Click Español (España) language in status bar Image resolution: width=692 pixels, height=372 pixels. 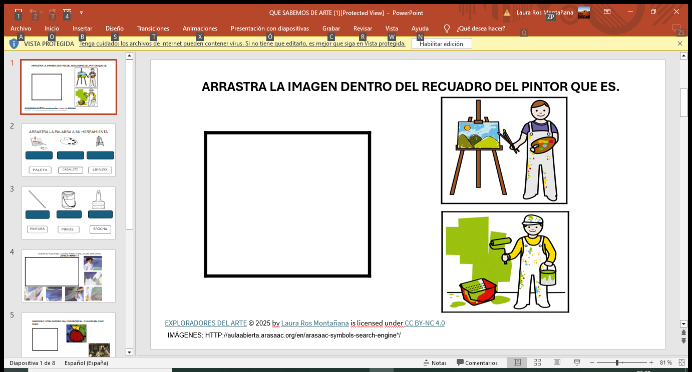[86, 362]
